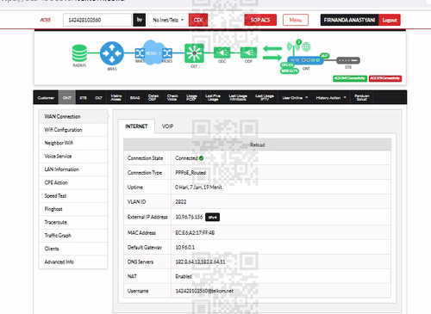
Task: Click the MEM usage badge under the ONT
Action: pyautogui.click(x=290, y=71)
